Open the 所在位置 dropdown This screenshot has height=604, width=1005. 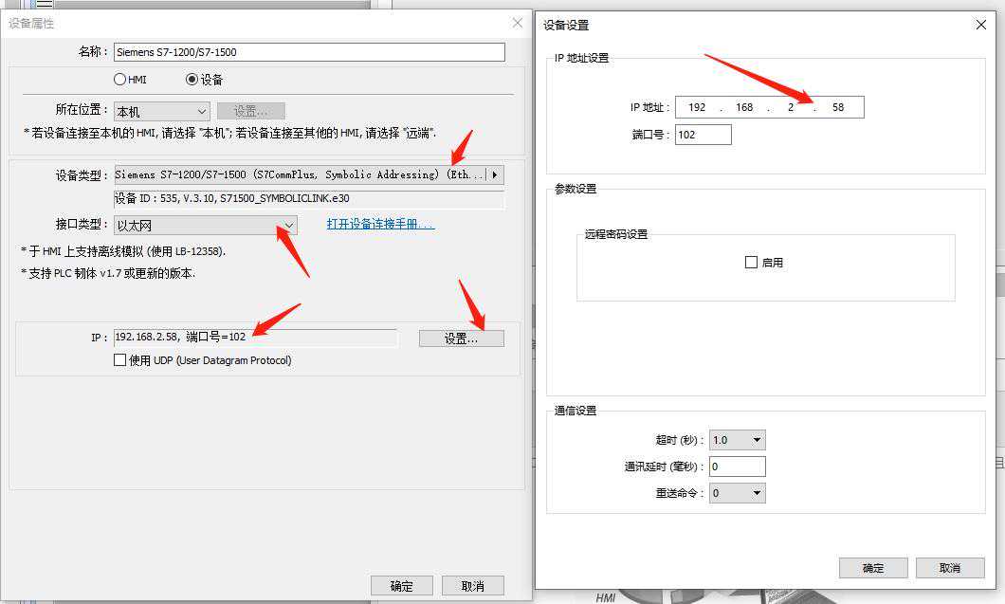click(161, 112)
